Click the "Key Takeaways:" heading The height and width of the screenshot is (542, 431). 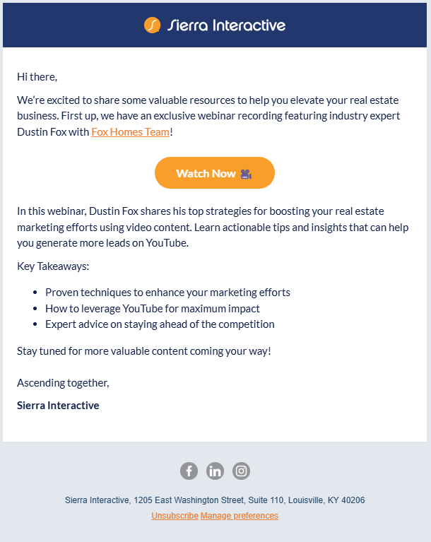point(53,266)
